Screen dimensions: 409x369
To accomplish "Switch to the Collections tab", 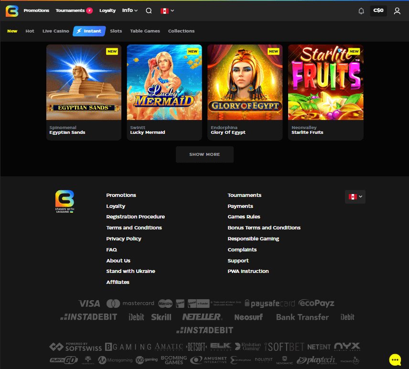I will click(181, 31).
